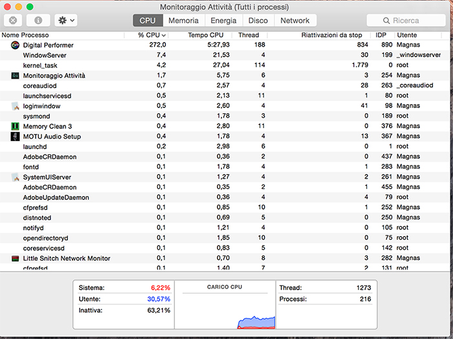Select the AdobeUpdateDaemon process row

click(x=225, y=197)
